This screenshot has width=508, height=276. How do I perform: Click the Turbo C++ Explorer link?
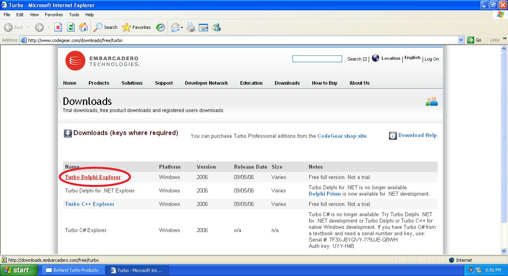[x=90, y=204]
